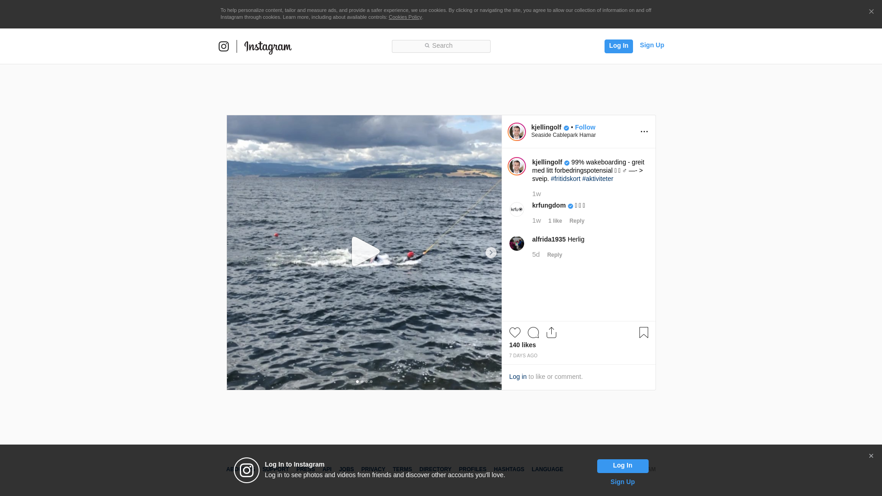
Task: Close the bottom login banner
Action: coord(871,456)
